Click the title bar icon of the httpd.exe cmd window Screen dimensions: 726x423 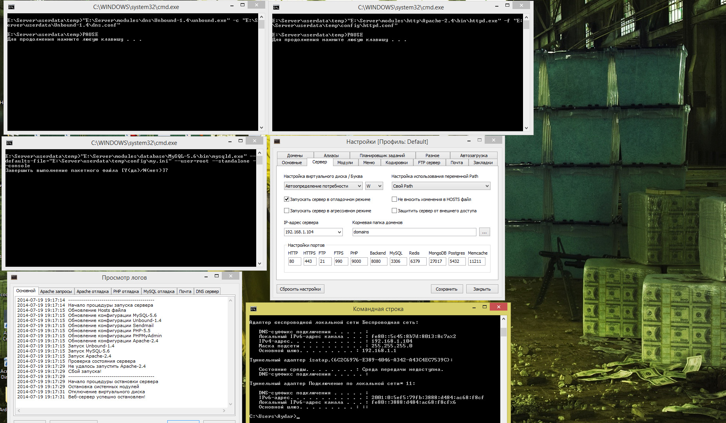(x=276, y=7)
